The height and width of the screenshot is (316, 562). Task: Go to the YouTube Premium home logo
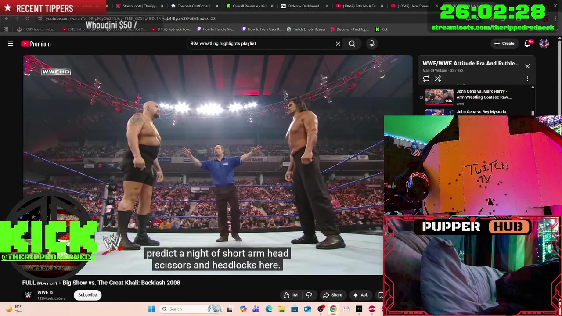[x=36, y=43]
